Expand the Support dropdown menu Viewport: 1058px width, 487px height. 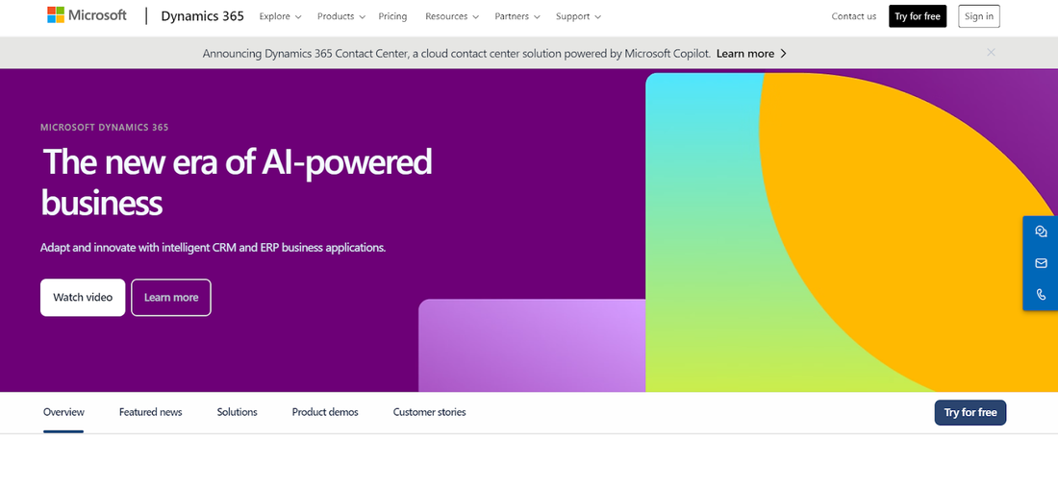(x=578, y=16)
